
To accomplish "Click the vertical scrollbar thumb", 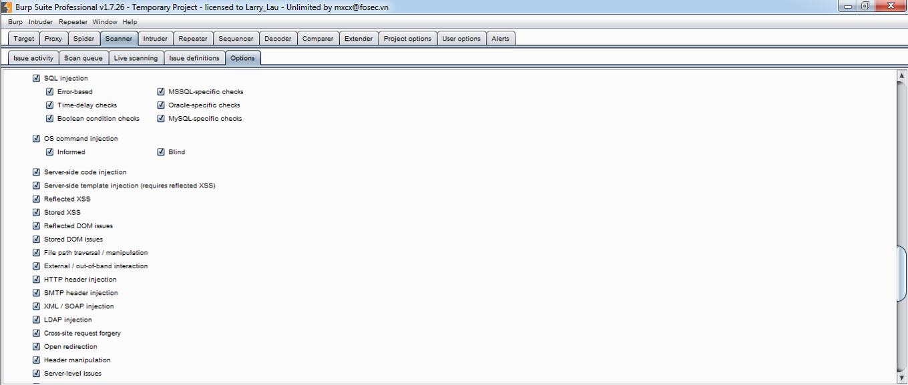I will (x=901, y=274).
